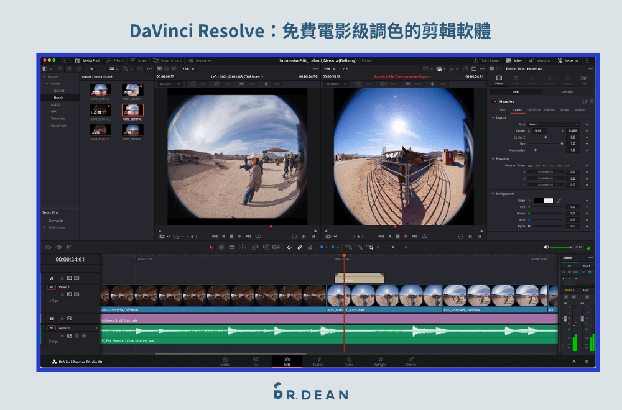
Task: Choose the Selection mode arrow tool
Action: click(x=211, y=247)
